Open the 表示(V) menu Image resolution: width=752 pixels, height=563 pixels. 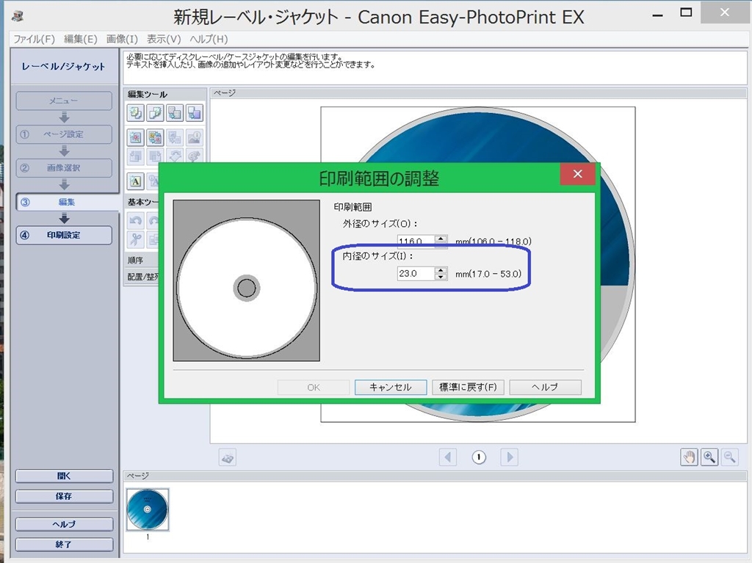[x=164, y=39]
